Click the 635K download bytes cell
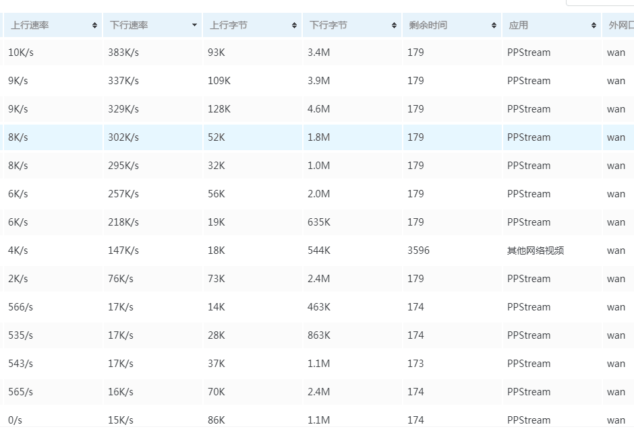The width and height of the screenshot is (634, 431). point(319,222)
